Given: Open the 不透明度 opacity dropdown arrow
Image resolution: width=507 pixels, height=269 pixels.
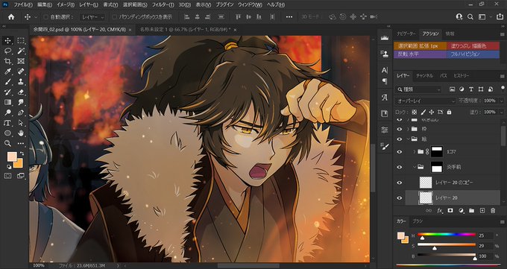Looking at the screenshot, I should click(x=502, y=101).
